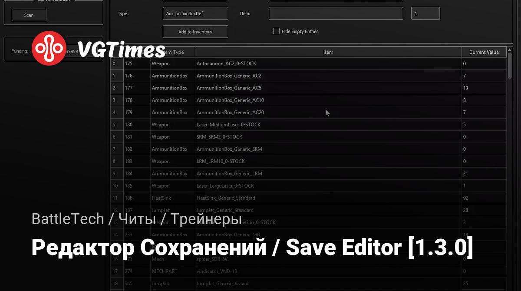Viewport: 521px width, 291px height.
Task: Click the table's vertical scrollbar thumb
Action: pyautogui.click(x=510, y=68)
